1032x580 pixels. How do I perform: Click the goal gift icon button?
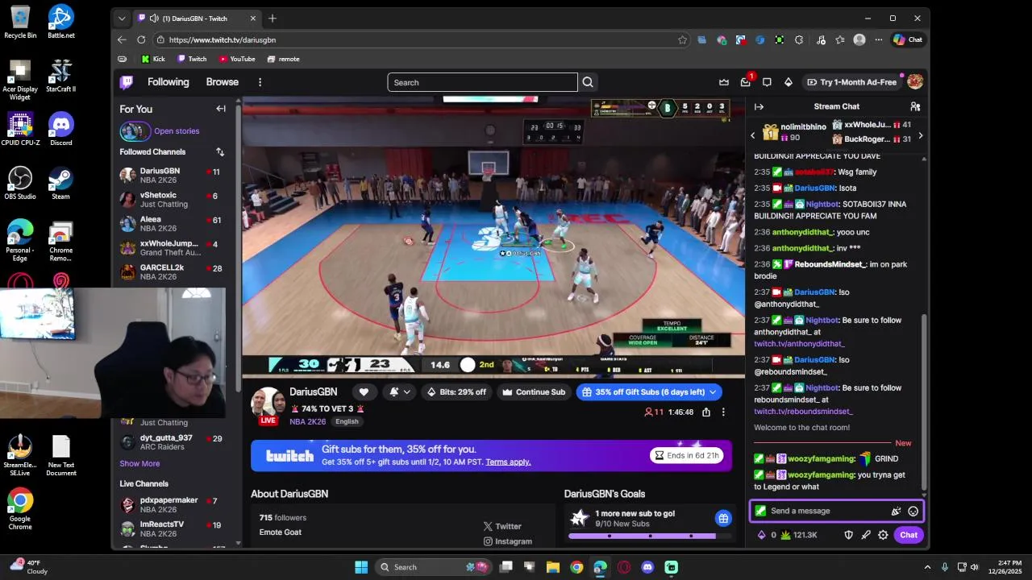pos(723,518)
